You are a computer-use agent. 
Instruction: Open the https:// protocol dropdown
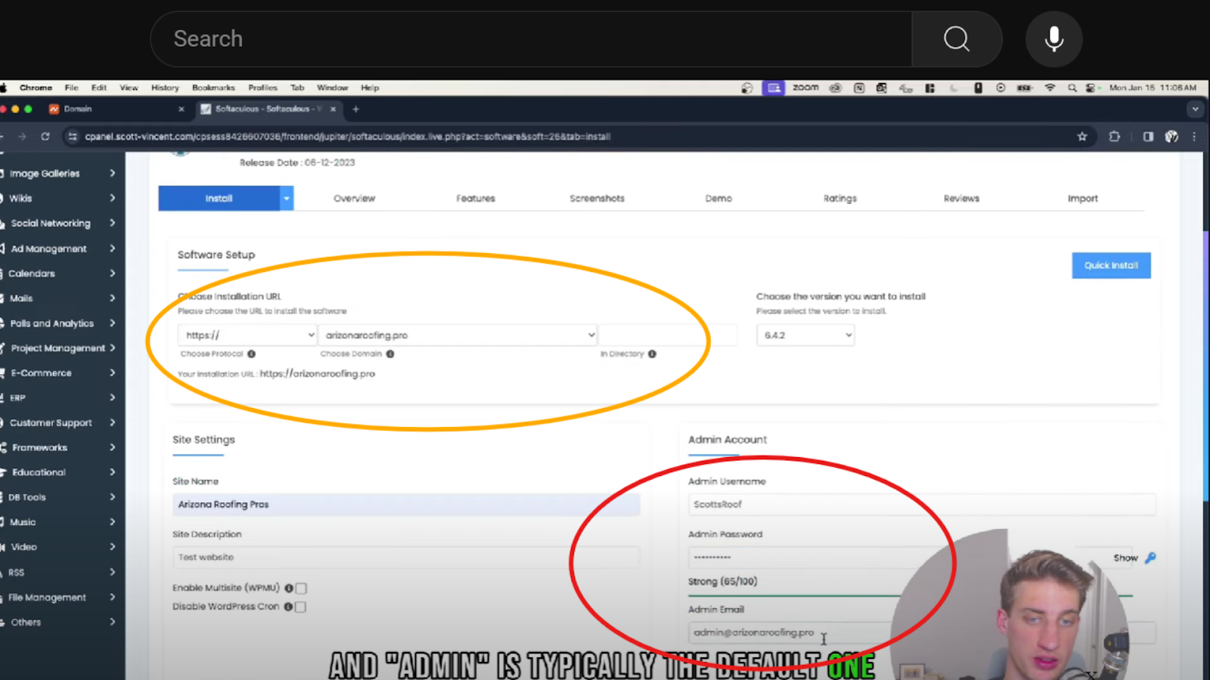tap(247, 335)
